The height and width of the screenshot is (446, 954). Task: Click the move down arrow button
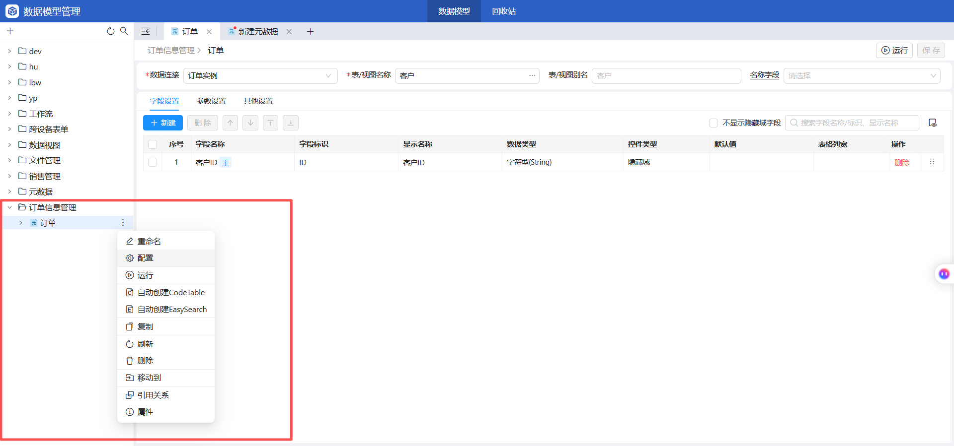tap(250, 123)
